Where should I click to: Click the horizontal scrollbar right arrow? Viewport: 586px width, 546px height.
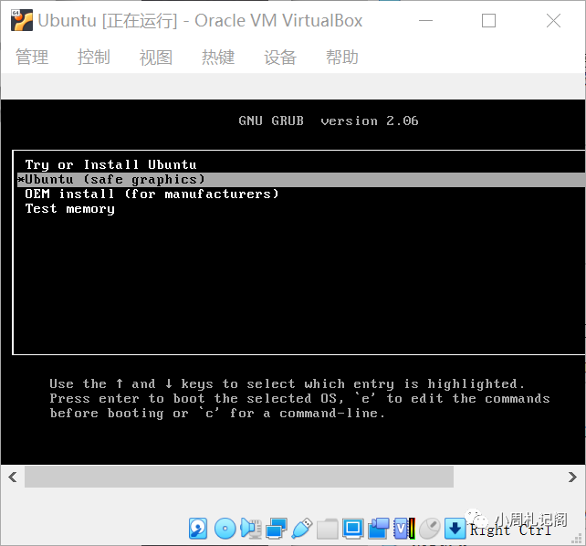pyautogui.click(x=572, y=477)
